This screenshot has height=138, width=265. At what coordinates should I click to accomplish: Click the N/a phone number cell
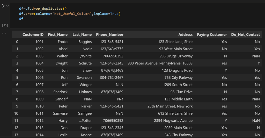(x=120, y=99)
